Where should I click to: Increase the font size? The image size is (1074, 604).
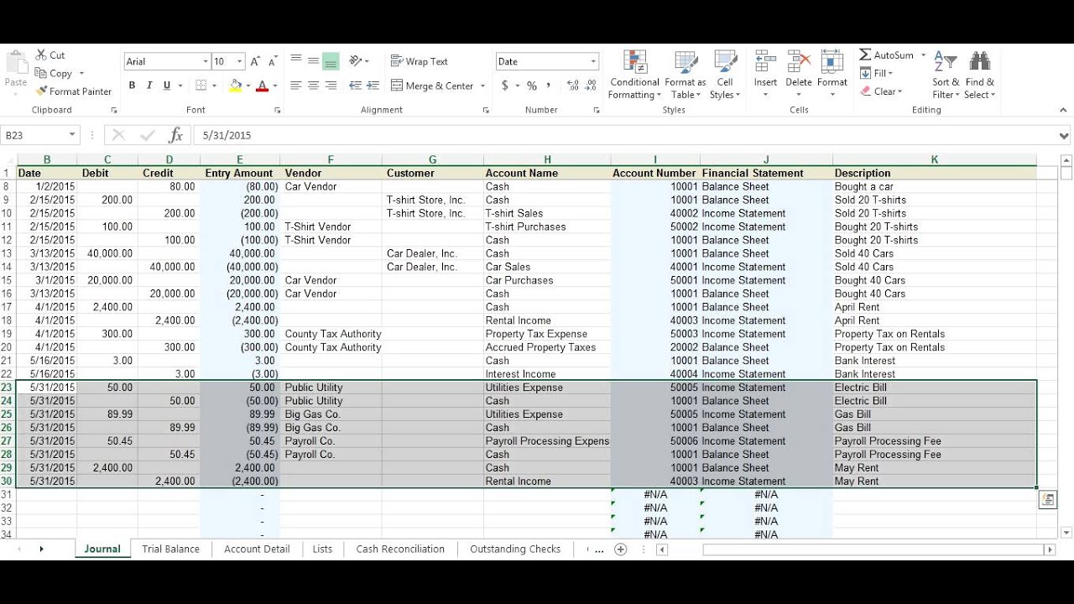(255, 61)
